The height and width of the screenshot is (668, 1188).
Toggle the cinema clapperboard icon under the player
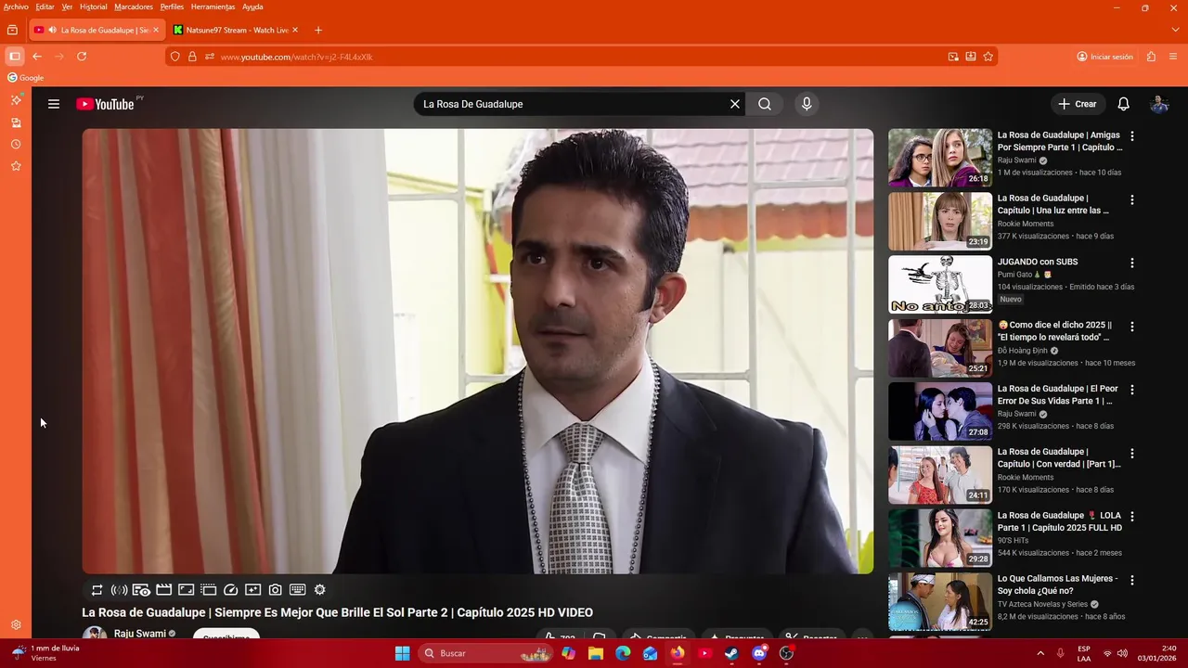(164, 590)
